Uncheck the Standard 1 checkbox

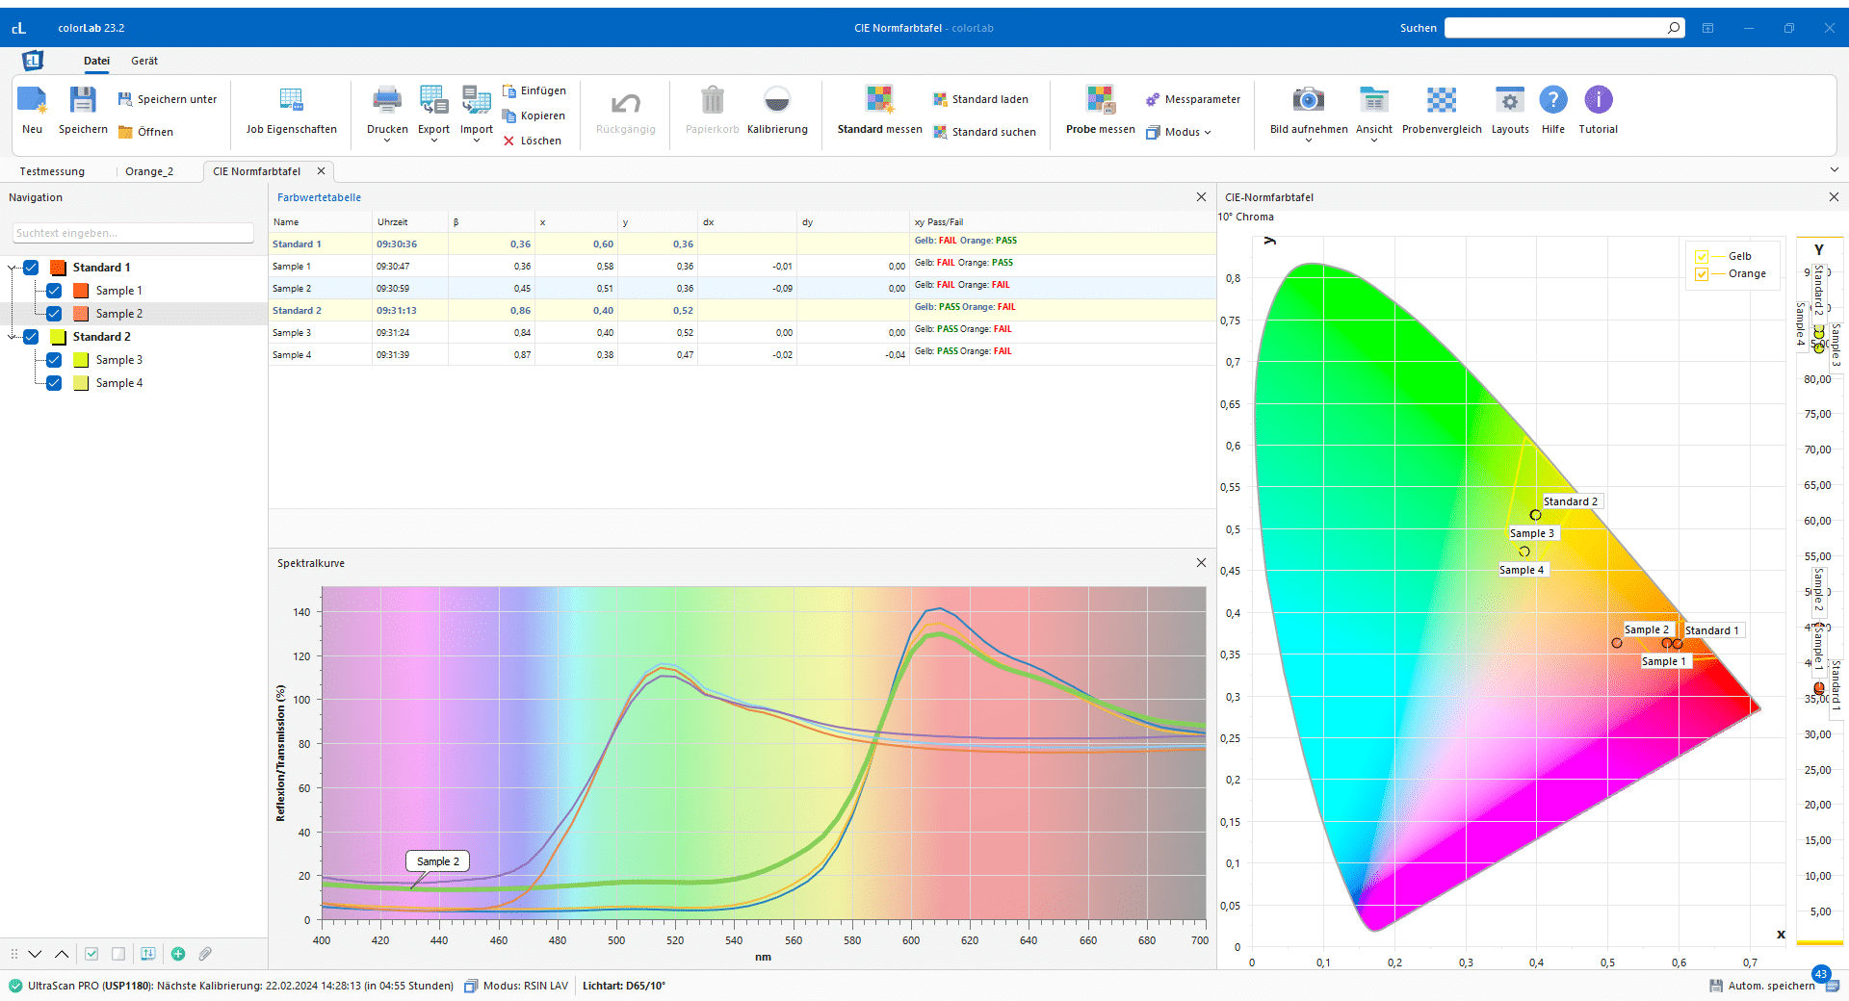[x=31, y=268]
